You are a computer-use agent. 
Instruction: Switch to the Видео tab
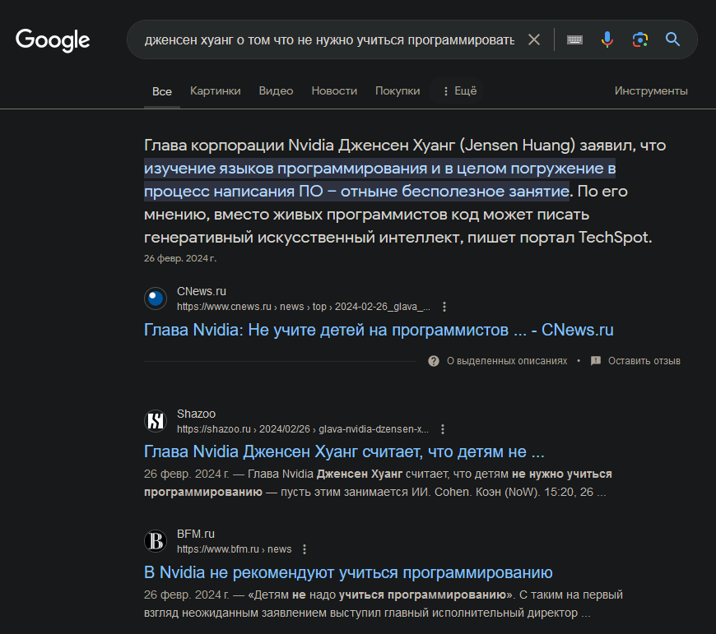[x=276, y=90]
